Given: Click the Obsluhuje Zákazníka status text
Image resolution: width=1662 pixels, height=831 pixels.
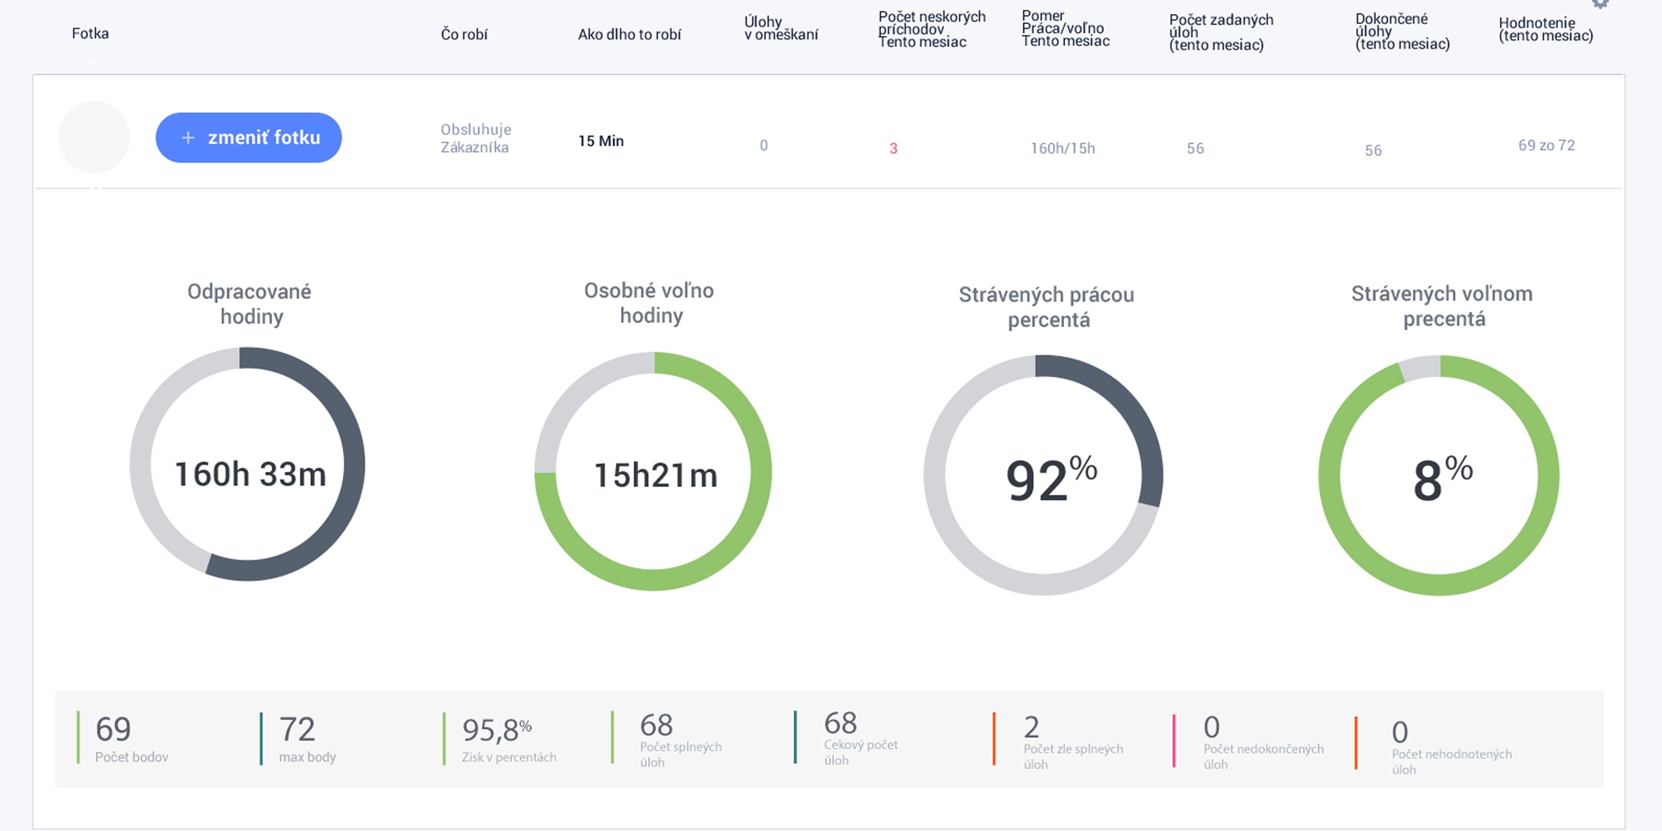Looking at the screenshot, I should [x=476, y=138].
